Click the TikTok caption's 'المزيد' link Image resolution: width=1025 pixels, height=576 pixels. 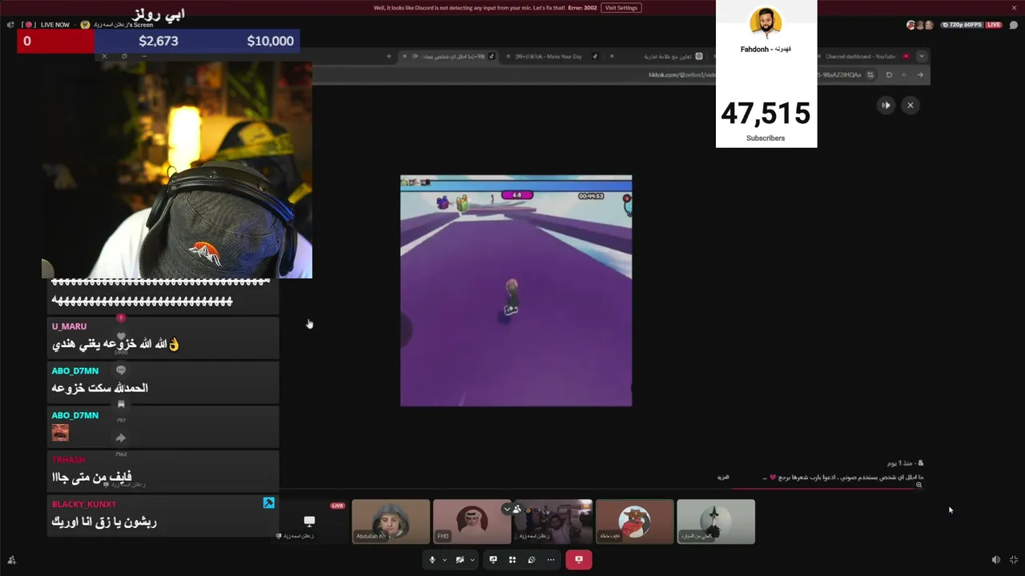723,477
